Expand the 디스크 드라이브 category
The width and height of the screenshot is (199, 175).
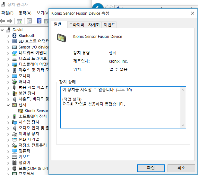tap(8, 59)
